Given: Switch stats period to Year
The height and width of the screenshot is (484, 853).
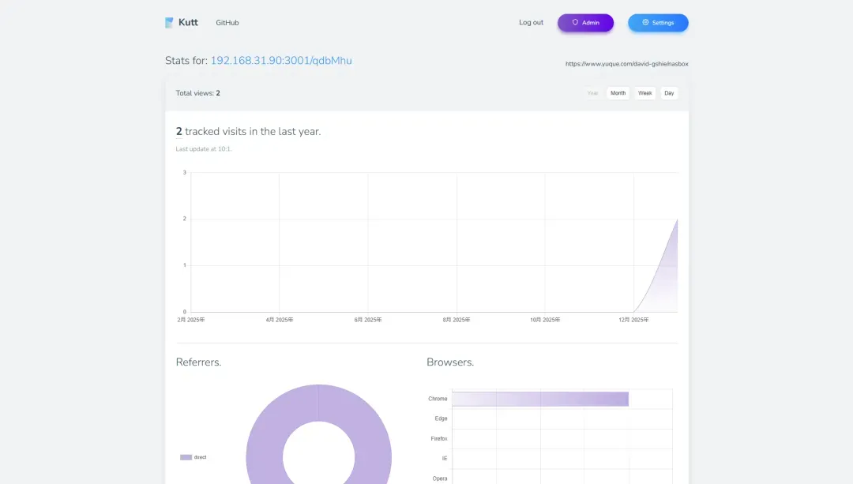Looking at the screenshot, I should point(592,93).
